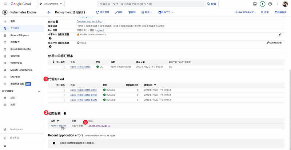The height and width of the screenshot is (150, 291).
Task: Open pod nginx-1-8498c85f6b-jcdh8
Action: (83, 90)
